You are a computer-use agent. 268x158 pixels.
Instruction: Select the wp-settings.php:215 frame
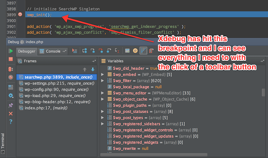57,84
